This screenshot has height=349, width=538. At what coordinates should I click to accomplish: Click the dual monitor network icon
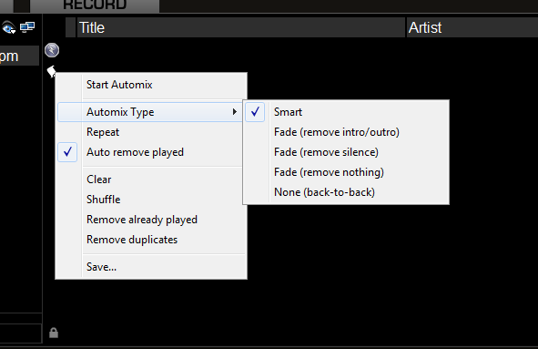pyautogui.click(x=27, y=26)
